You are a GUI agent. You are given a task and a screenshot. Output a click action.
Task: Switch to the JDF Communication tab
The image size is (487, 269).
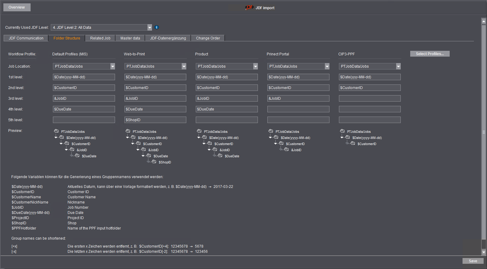pyautogui.click(x=26, y=38)
